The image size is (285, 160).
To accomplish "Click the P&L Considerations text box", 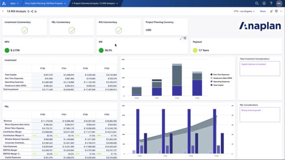I will point(260,115).
